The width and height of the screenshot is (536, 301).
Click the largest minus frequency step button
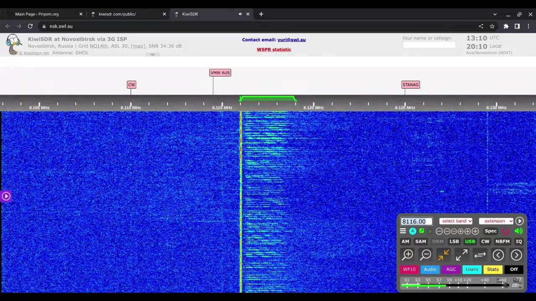(x=439, y=231)
